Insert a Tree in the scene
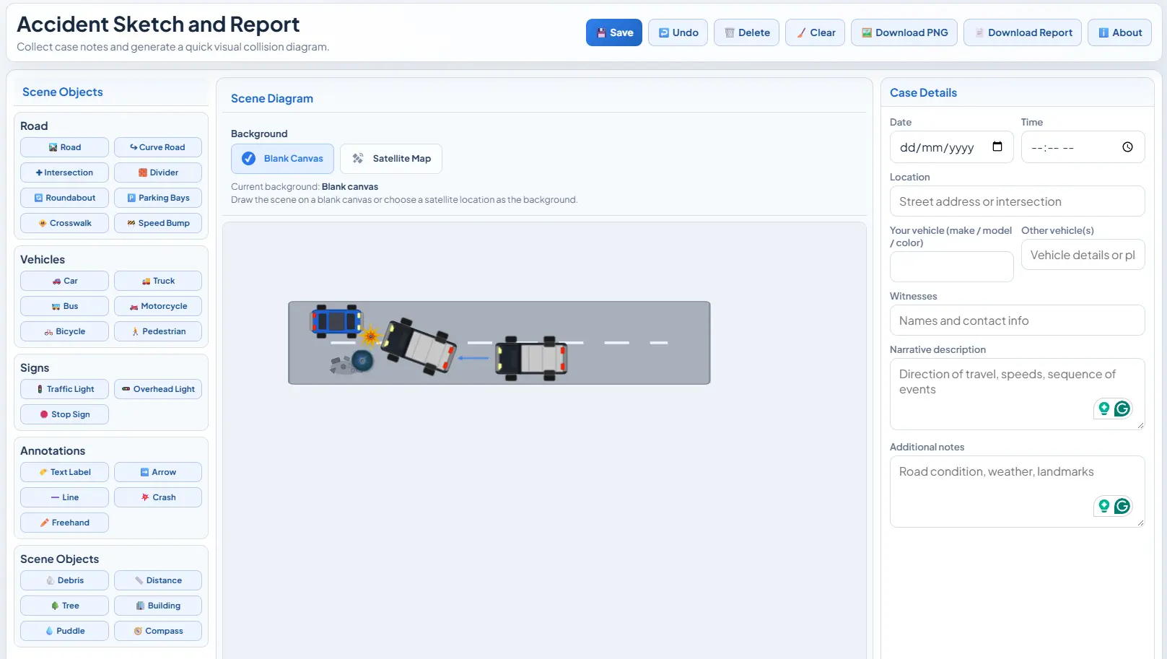Screen dimensions: 1167x659 (64, 606)
